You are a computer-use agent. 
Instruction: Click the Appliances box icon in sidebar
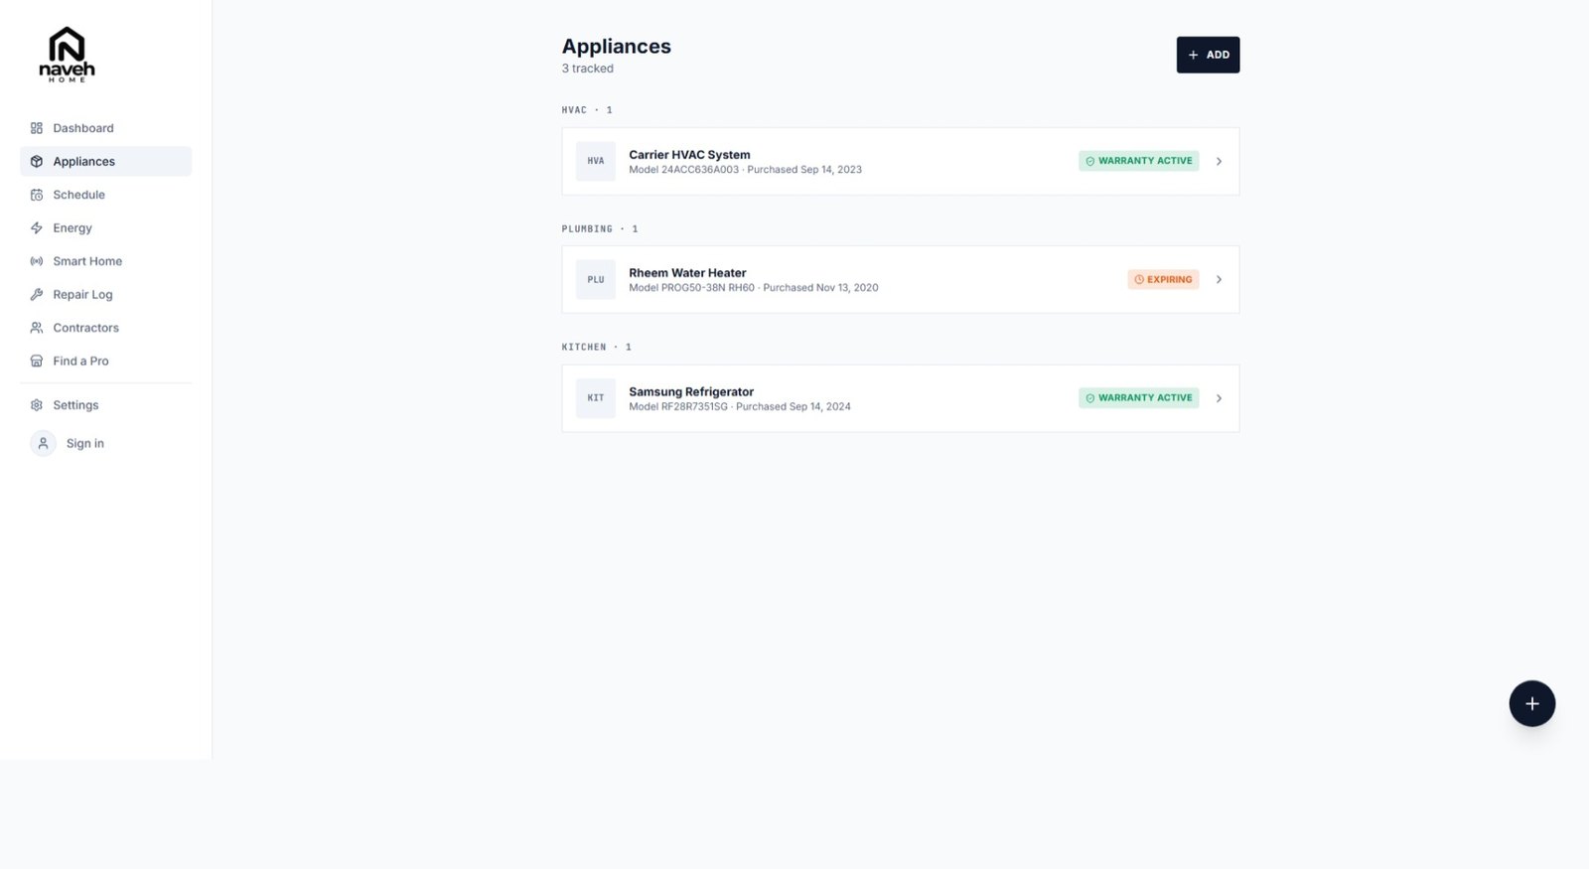[x=37, y=161]
